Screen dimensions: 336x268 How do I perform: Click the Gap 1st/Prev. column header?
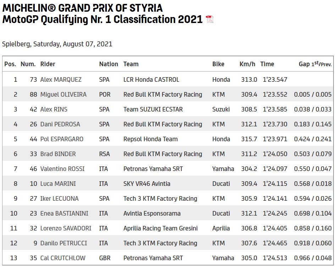pos(315,64)
